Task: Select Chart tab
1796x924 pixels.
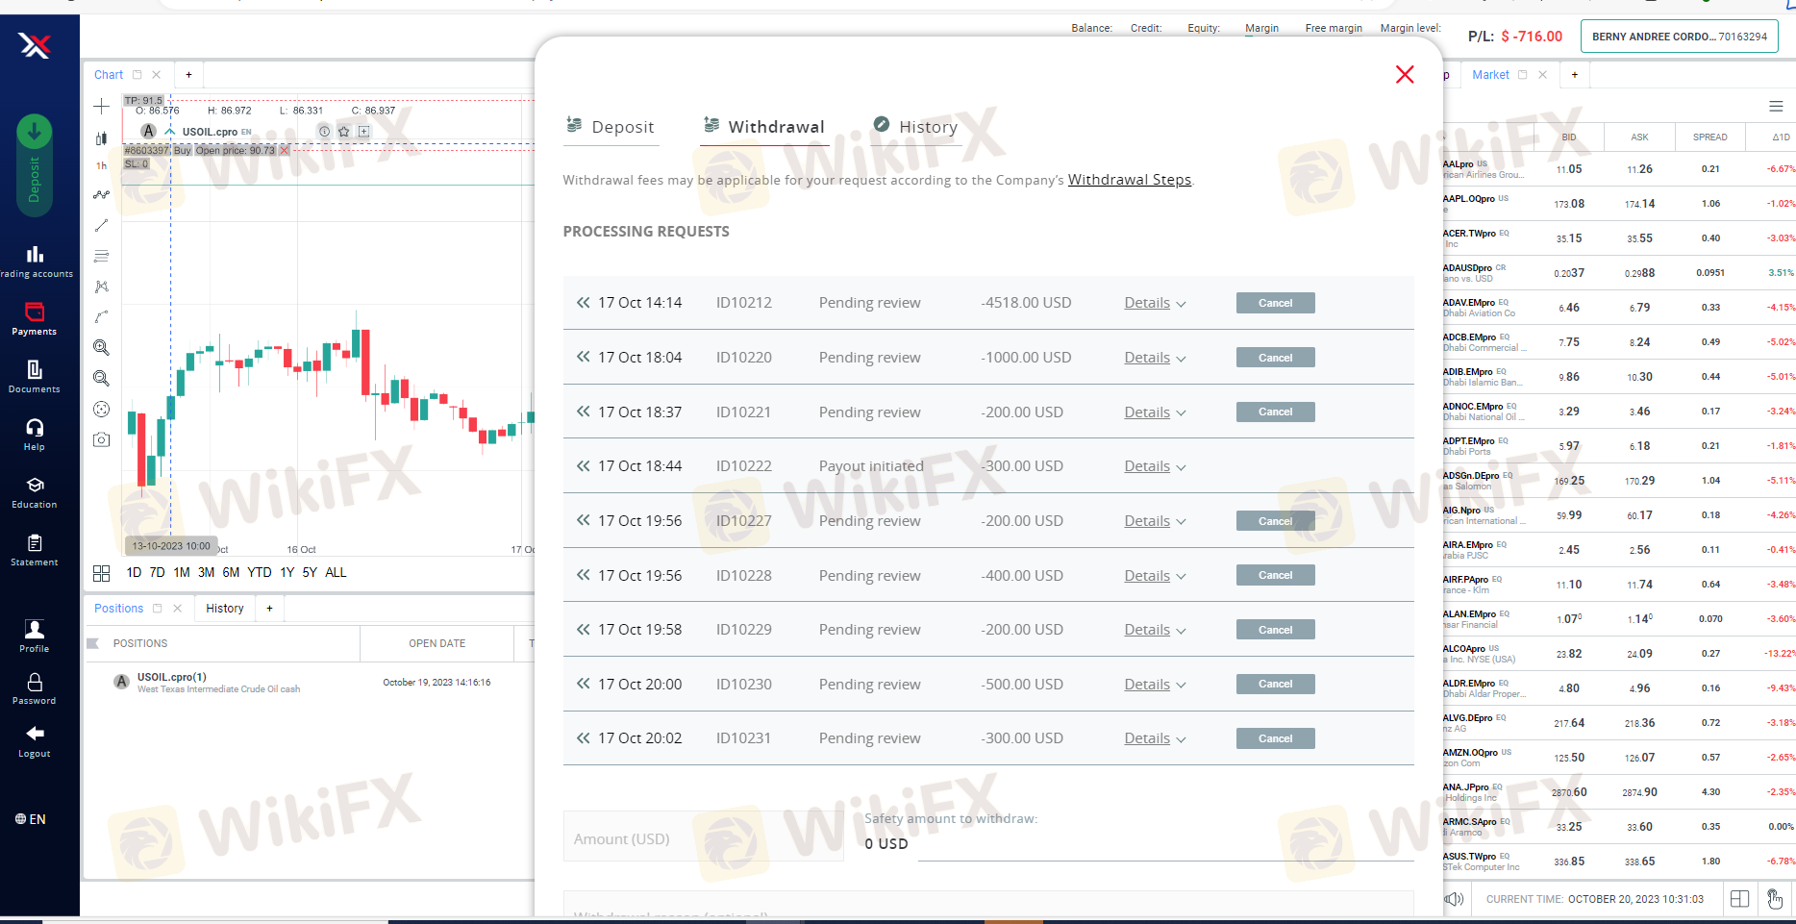Action: (109, 75)
